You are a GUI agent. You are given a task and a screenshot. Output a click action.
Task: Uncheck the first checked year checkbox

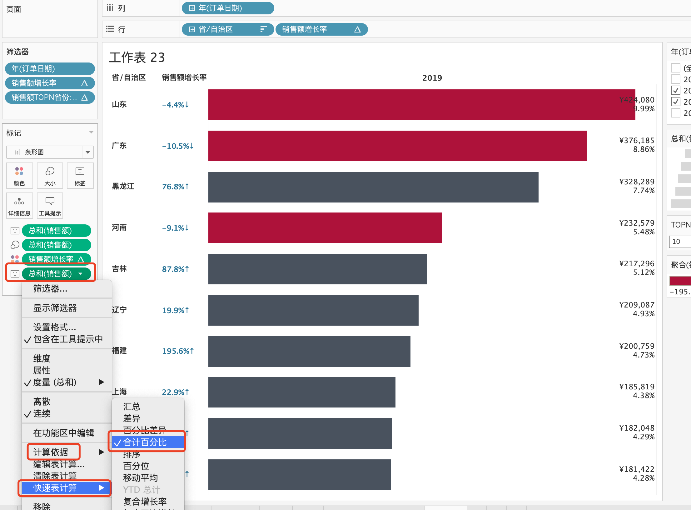[x=676, y=91]
